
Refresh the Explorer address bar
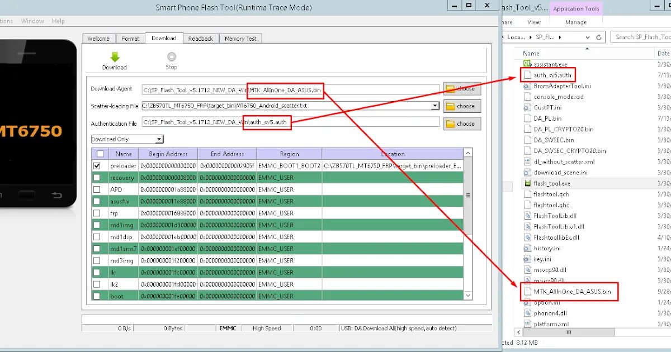coord(599,37)
